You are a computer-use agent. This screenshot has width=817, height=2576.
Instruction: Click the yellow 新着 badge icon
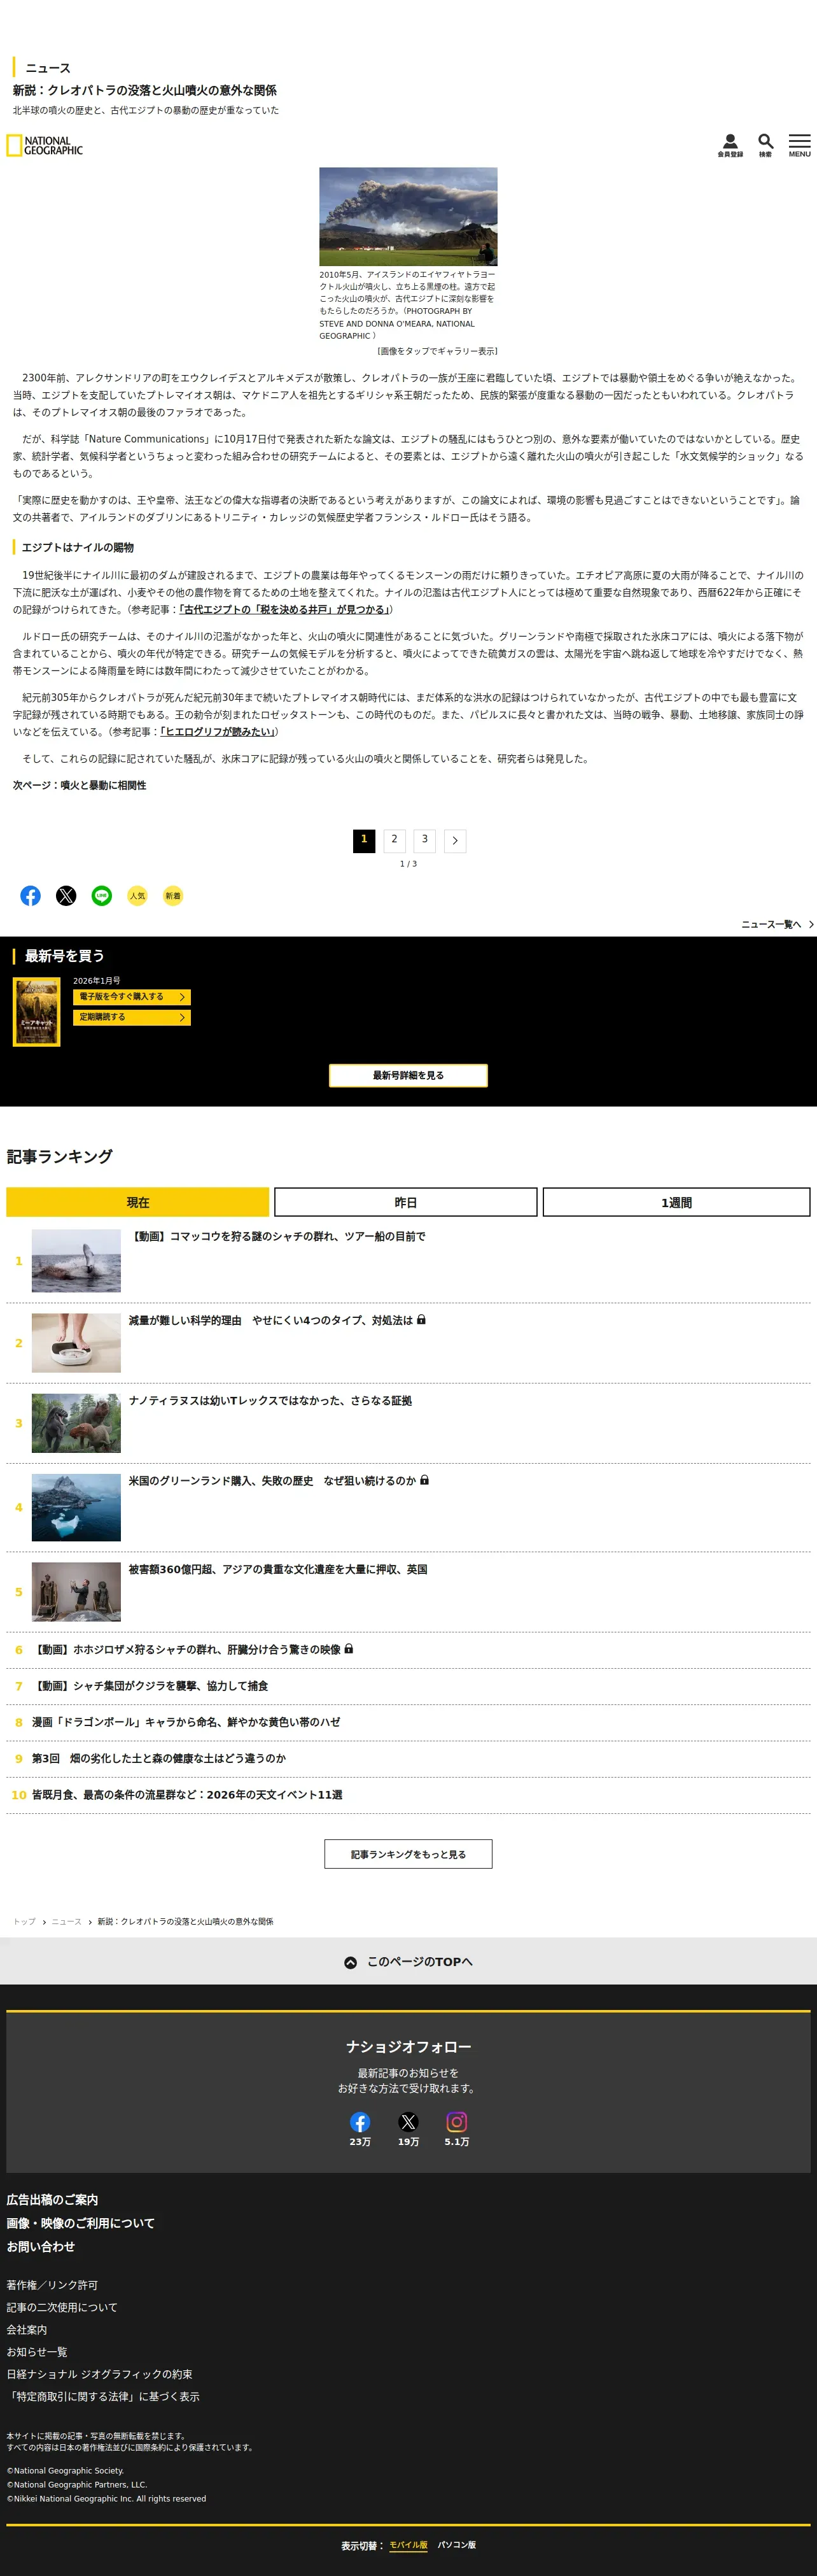(x=173, y=895)
